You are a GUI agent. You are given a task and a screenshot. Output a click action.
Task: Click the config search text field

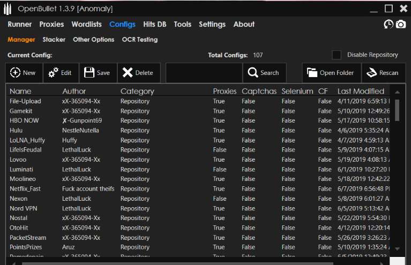(204, 73)
